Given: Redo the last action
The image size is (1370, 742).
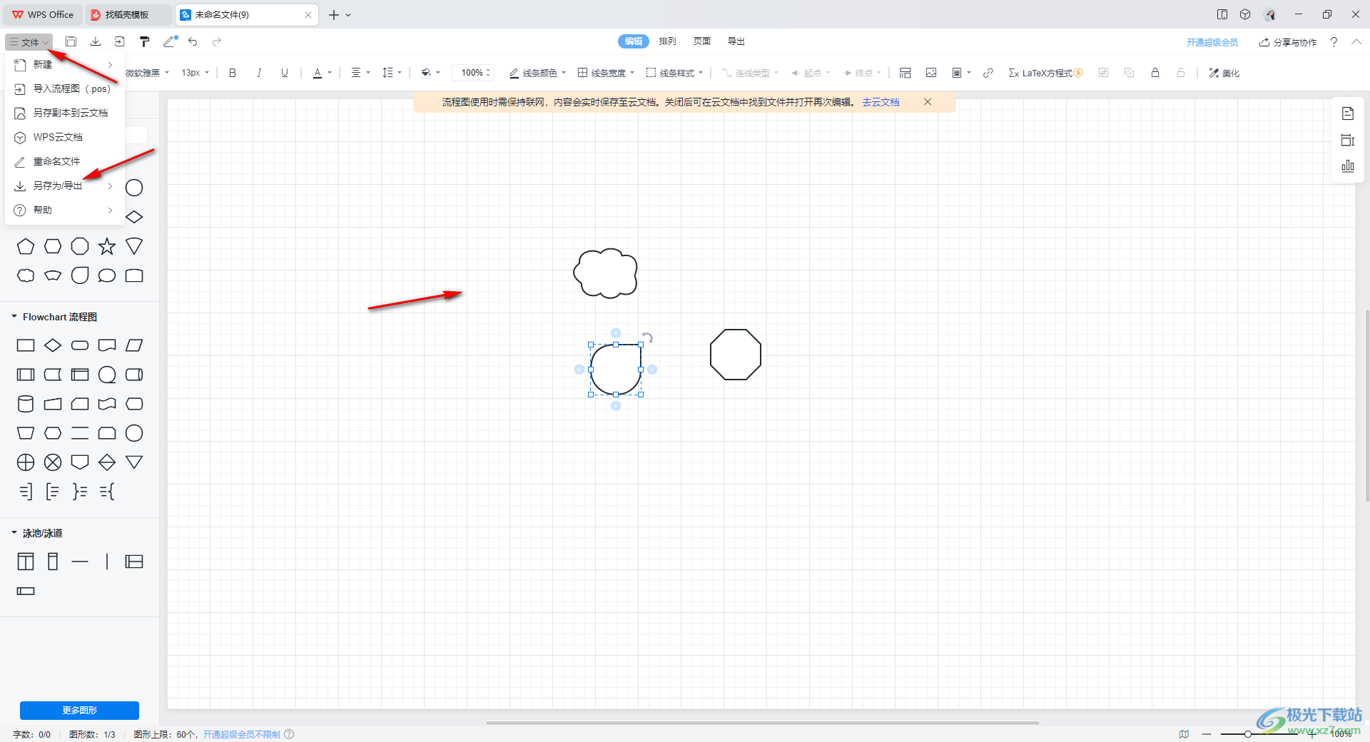Looking at the screenshot, I should click(217, 42).
